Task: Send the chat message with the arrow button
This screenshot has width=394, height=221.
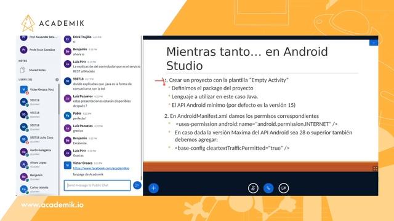Action: [137, 185]
